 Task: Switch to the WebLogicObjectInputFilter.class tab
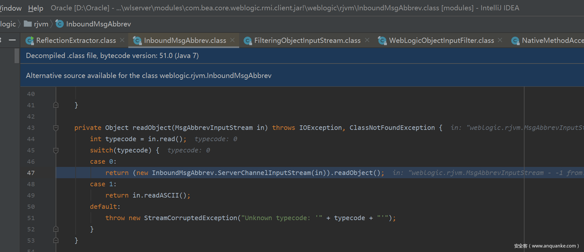point(441,40)
